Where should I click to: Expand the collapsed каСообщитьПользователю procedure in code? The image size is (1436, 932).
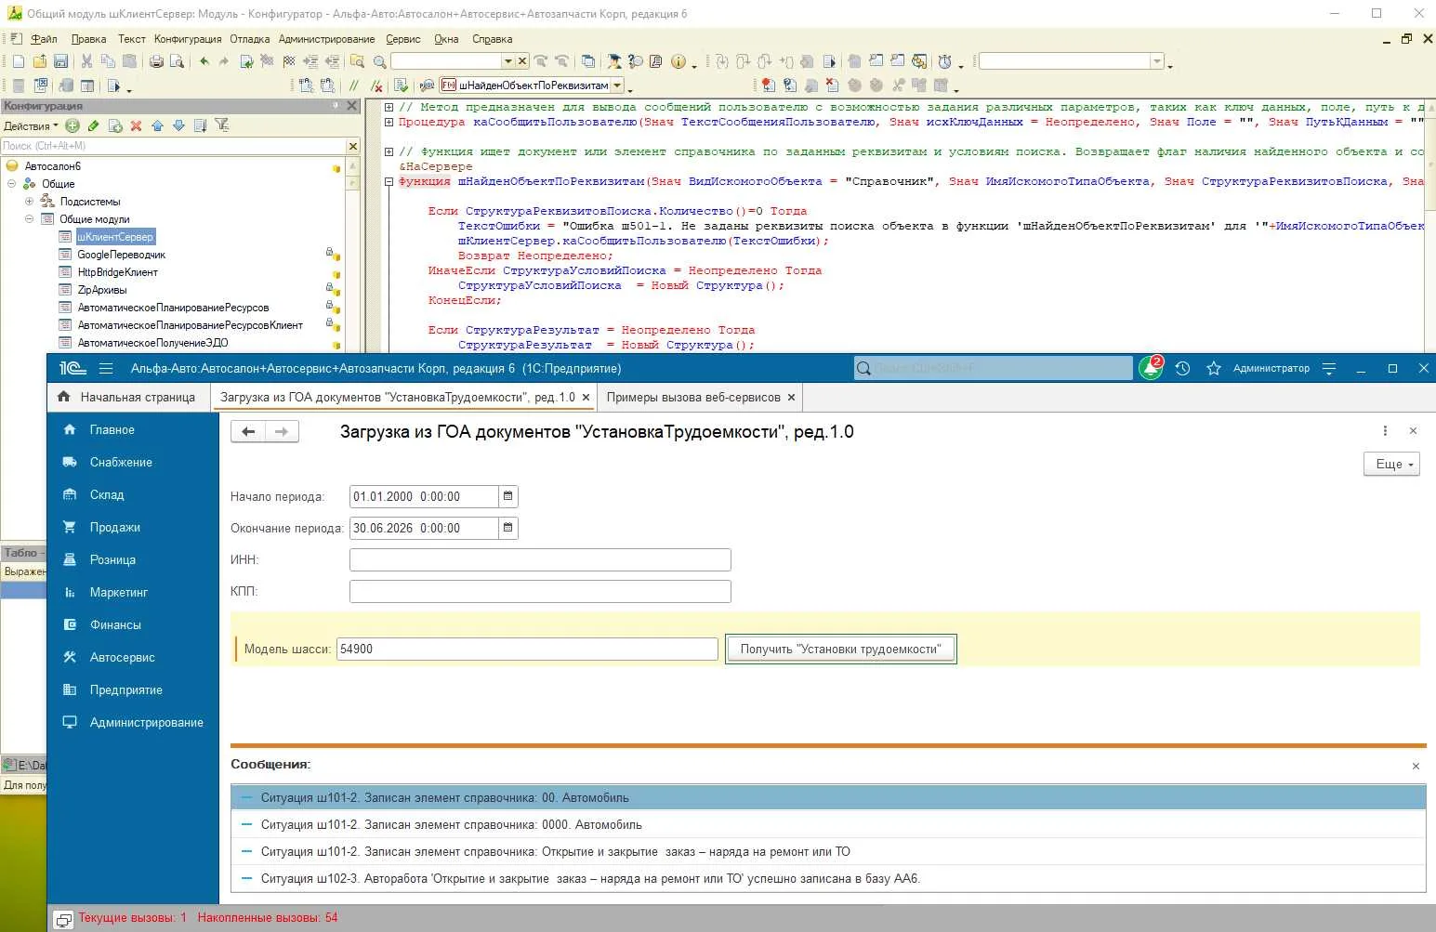(389, 122)
